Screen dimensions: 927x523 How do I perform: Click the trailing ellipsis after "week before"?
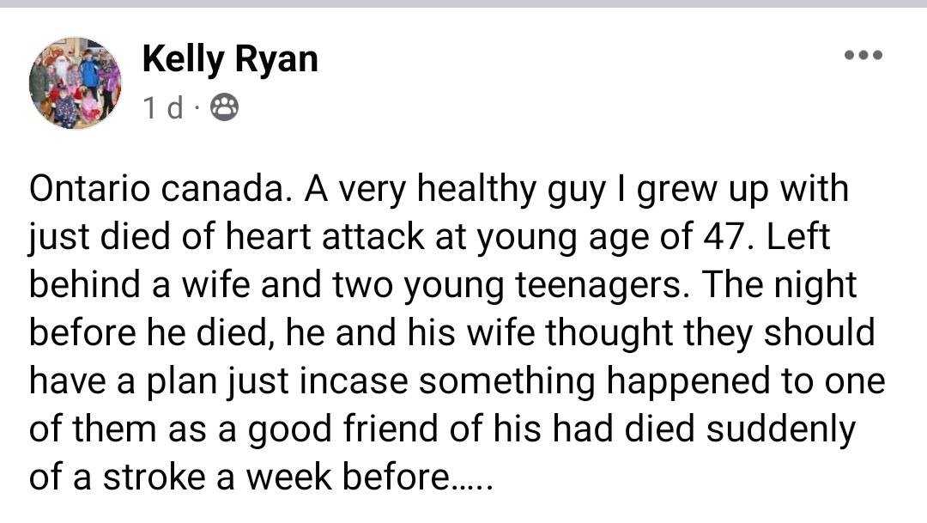click(x=471, y=477)
